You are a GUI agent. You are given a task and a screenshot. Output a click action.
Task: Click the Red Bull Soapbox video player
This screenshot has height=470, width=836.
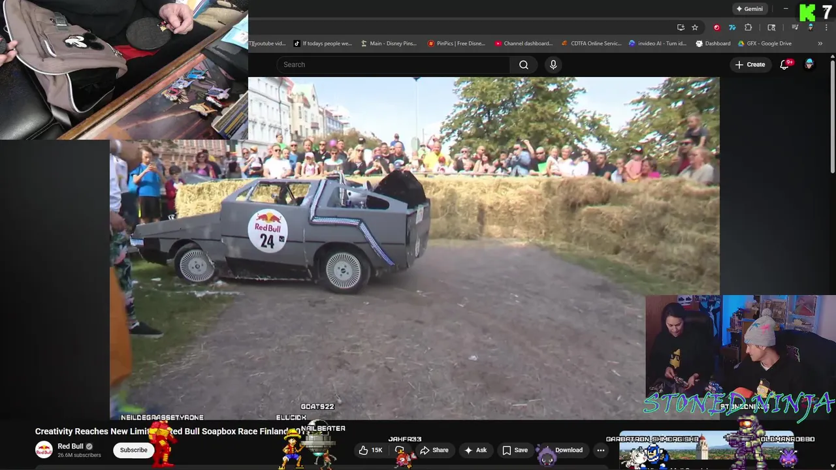415,248
